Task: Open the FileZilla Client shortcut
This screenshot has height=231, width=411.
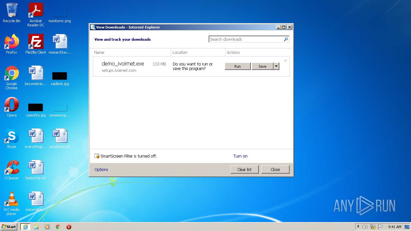Action: coord(36,44)
